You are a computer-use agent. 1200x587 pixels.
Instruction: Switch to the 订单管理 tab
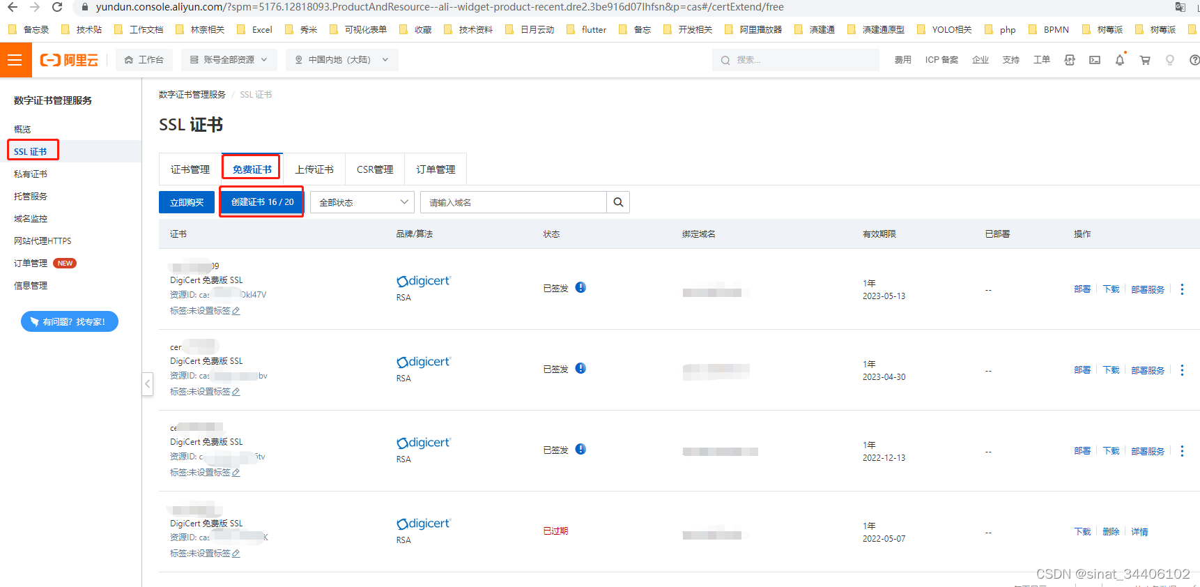point(436,169)
